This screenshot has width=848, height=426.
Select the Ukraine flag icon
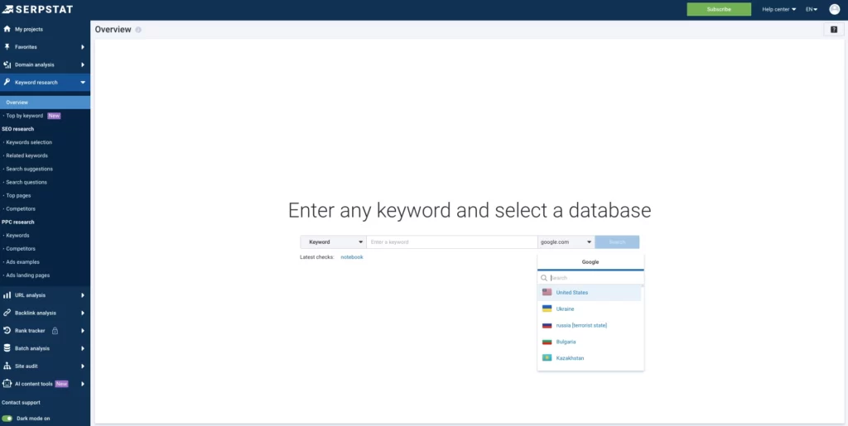coord(547,309)
